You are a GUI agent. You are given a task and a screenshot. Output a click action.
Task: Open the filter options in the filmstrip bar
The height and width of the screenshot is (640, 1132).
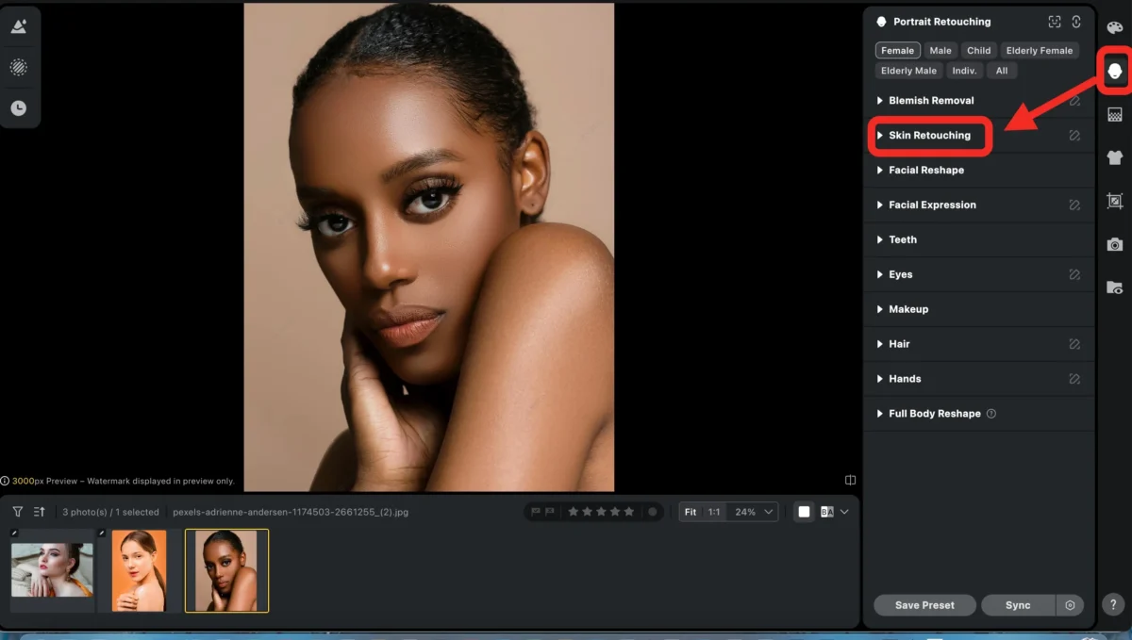click(x=17, y=511)
